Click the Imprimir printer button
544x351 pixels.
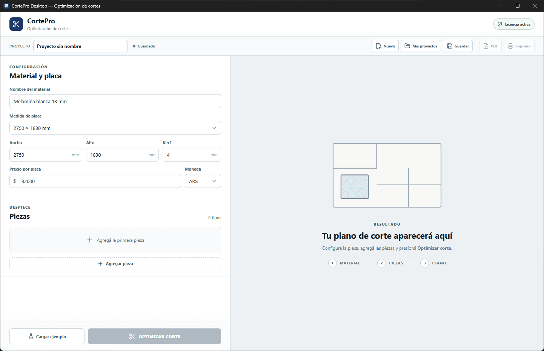coord(519,46)
